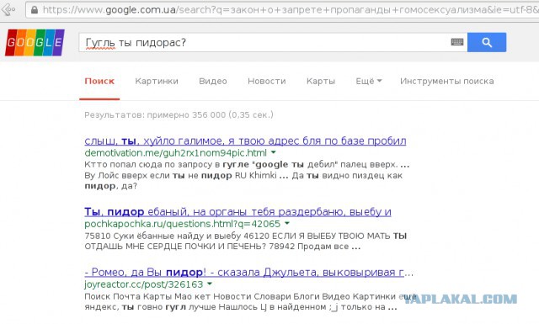Click the rainbow Google logo
This screenshot has height=324, width=539.
point(35,43)
